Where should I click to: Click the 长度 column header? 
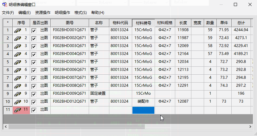(183, 23)
